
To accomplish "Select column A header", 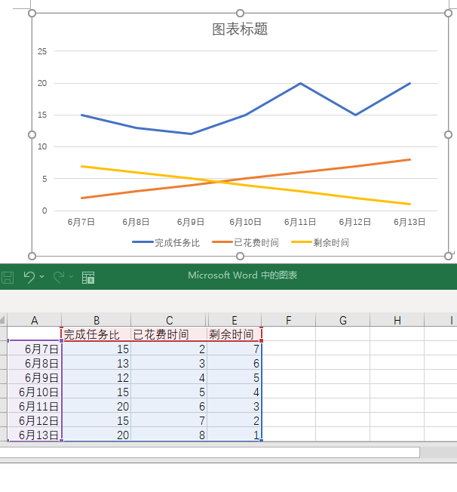I will (x=35, y=320).
